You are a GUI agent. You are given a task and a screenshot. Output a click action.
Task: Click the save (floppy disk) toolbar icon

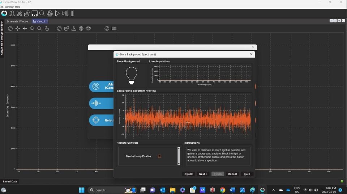35,13
